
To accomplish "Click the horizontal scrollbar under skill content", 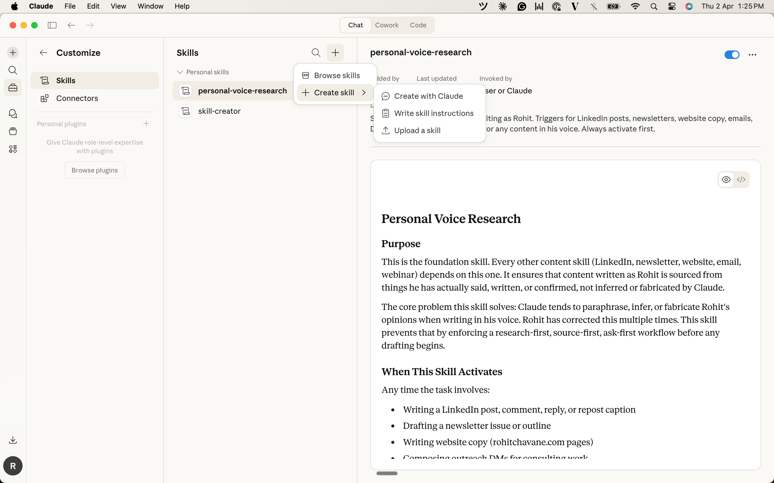I will pyautogui.click(x=387, y=473).
